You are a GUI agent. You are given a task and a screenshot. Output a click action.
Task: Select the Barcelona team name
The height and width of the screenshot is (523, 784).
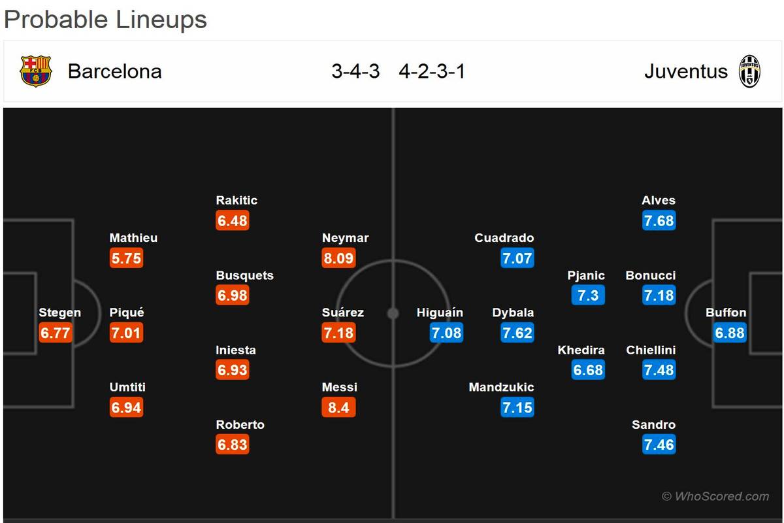tap(114, 71)
